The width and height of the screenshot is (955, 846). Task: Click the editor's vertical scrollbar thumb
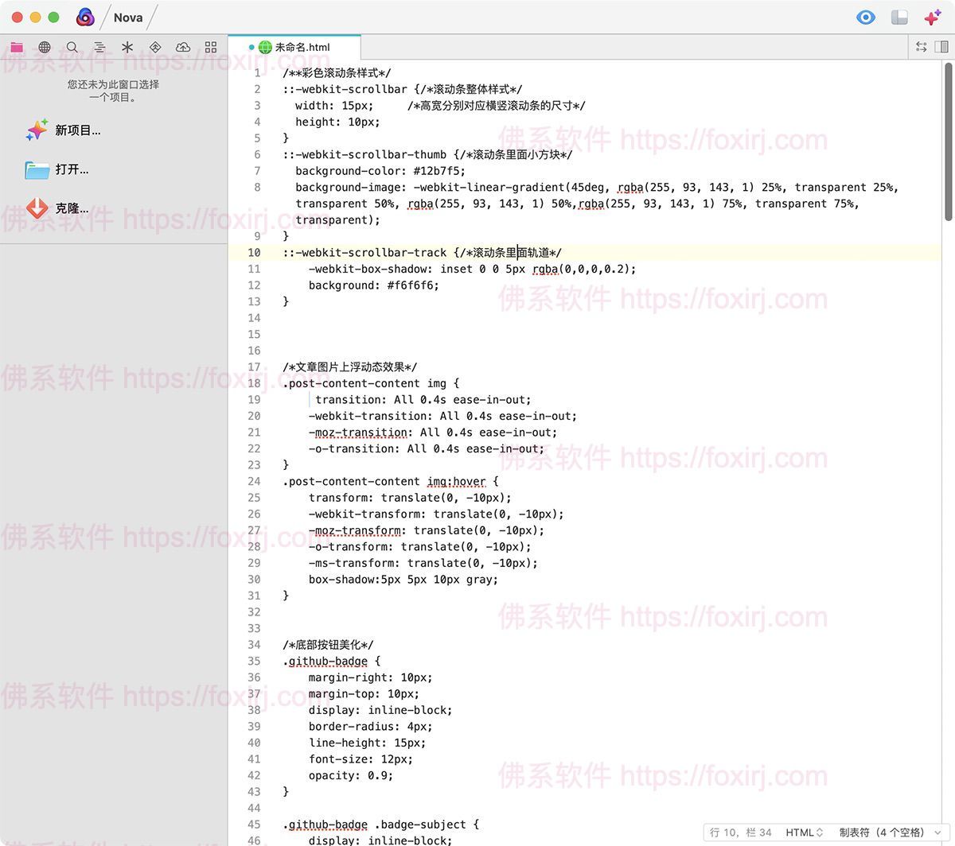point(948,143)
